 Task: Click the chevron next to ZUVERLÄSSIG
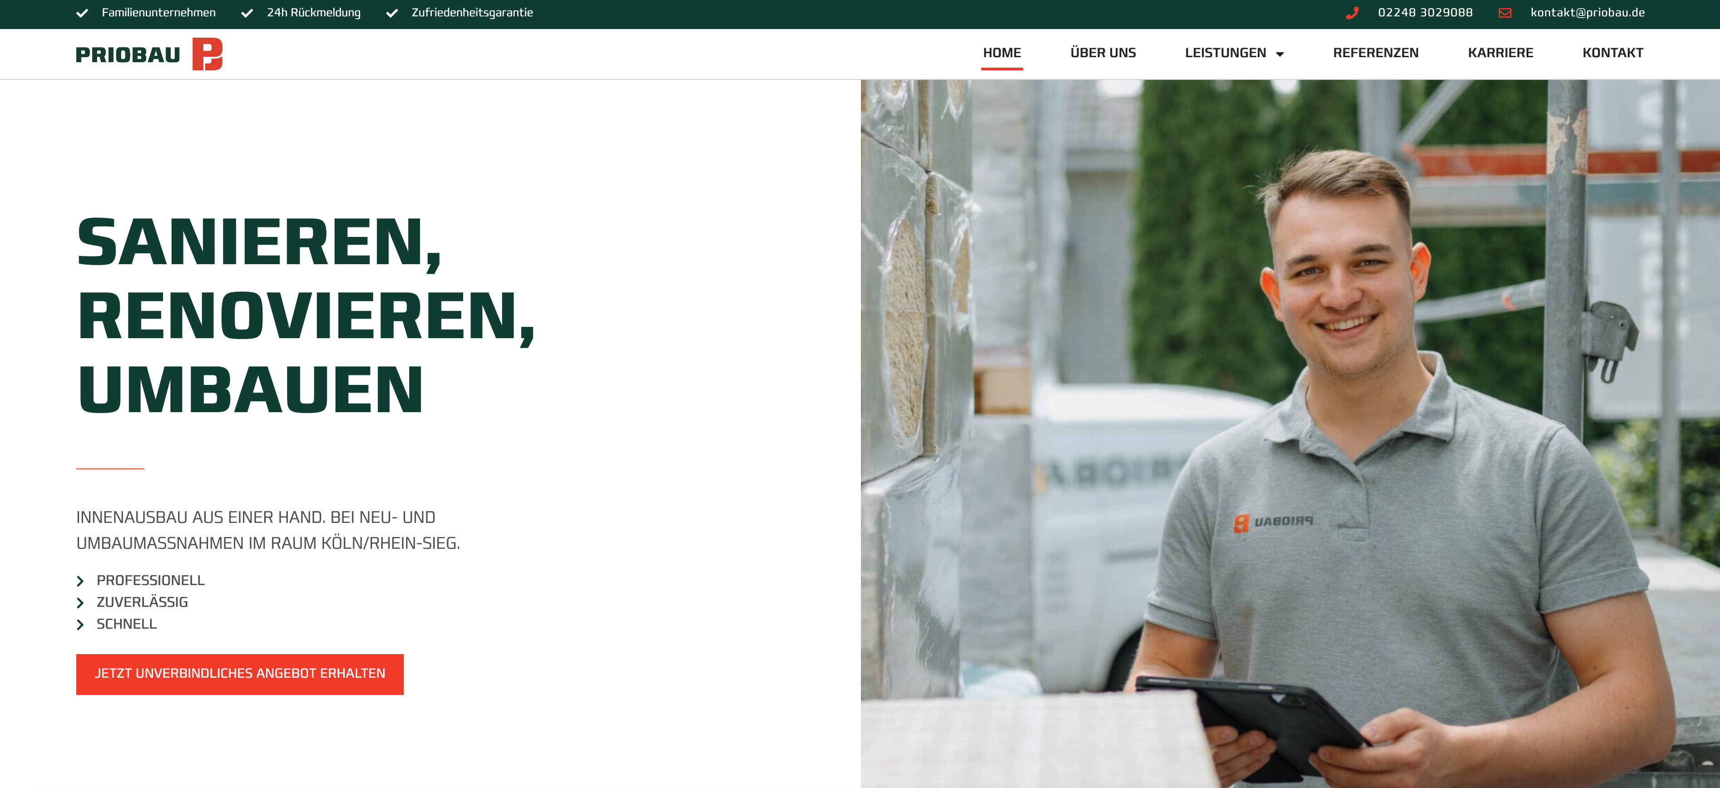pyautogui.click(x=80, y=603)
